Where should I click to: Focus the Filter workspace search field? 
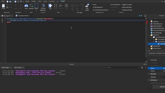coord(156,18)
